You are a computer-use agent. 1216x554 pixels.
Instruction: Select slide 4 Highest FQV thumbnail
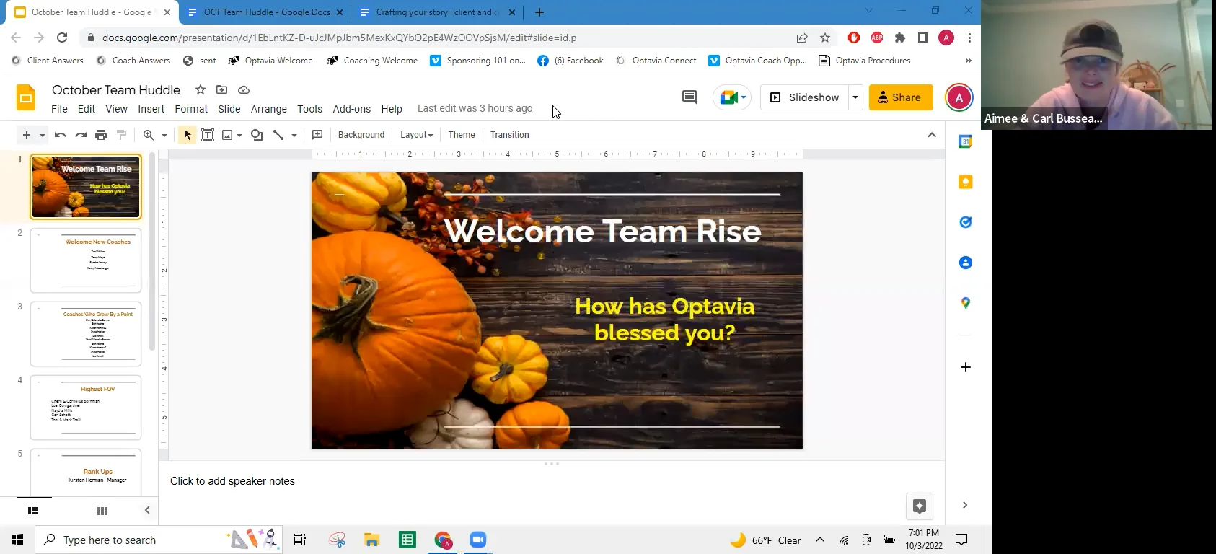tap(86, 408)
